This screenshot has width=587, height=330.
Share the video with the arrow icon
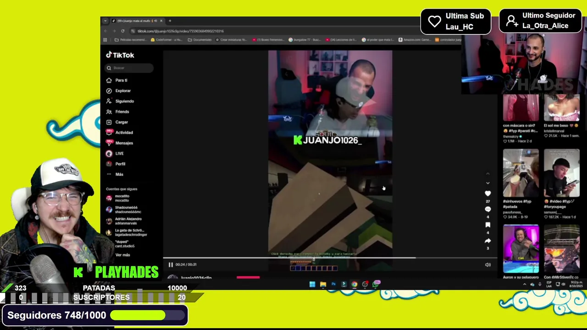pos(488,241)
